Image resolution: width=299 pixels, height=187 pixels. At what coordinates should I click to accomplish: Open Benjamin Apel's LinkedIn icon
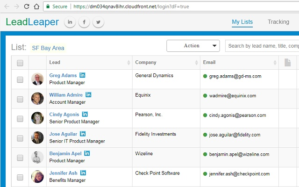(87, 153)
